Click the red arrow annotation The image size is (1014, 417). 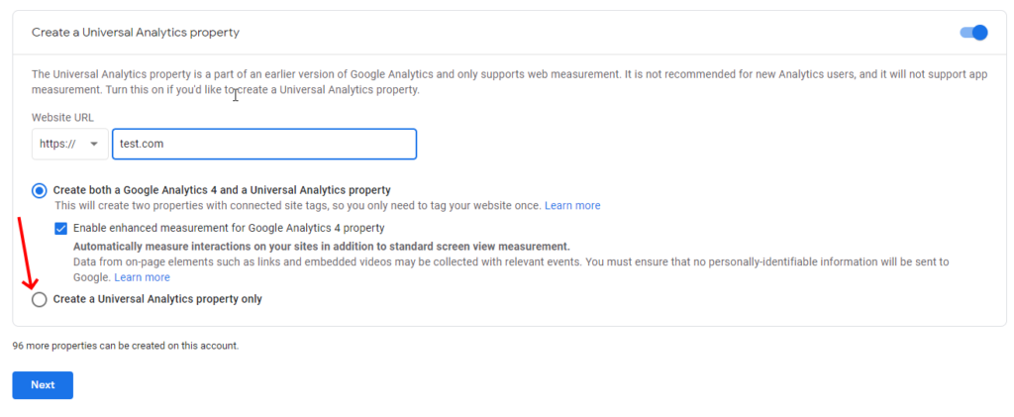[x=26, y=253]
